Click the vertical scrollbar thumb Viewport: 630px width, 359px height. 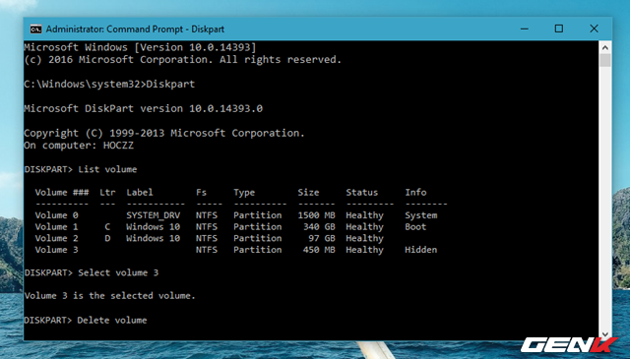click(605, 60)
